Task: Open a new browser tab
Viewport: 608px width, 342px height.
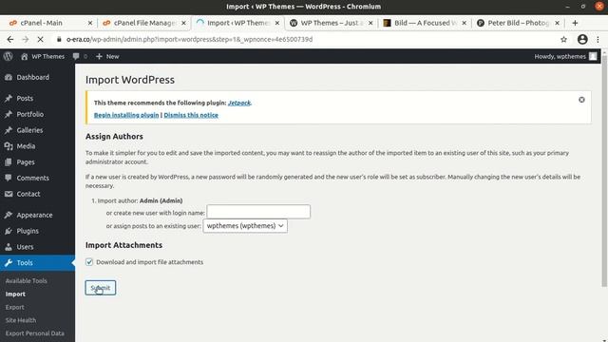Action: 575,23
